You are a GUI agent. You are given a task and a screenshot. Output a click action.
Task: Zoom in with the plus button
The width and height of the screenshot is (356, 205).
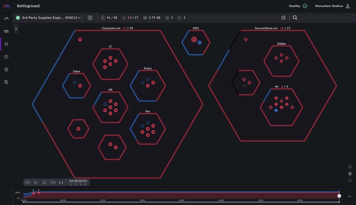click(350, 174)
